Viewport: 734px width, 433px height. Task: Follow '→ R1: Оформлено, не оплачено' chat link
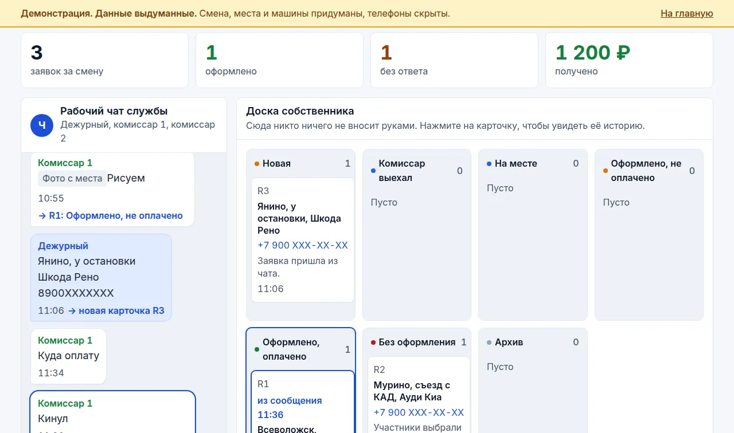pos(110,216)
